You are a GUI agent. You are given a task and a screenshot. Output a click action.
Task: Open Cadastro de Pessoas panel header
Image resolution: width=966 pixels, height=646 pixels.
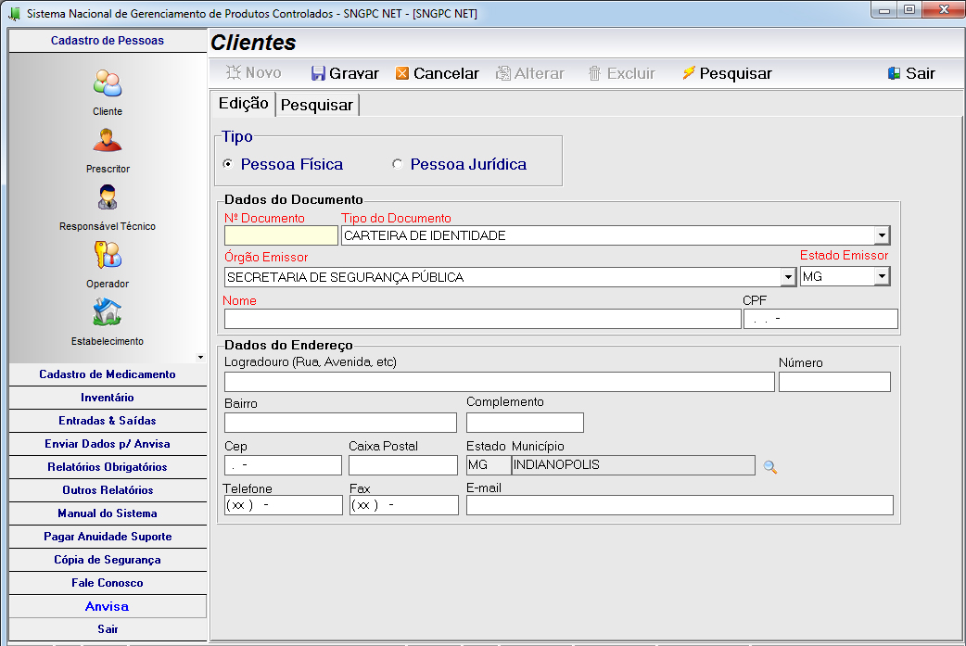click(108, 41)
